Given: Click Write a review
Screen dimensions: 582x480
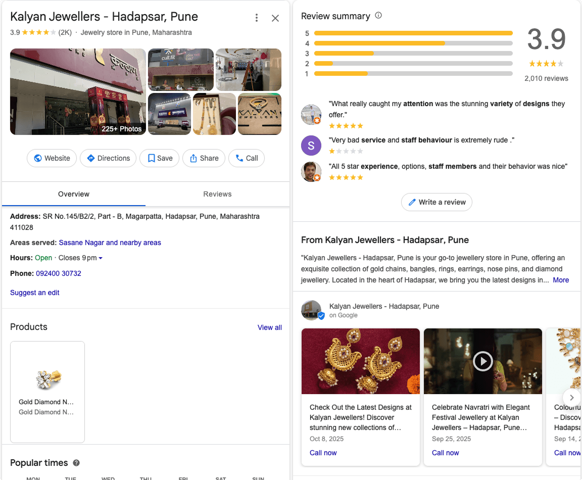Looking at the screenshot, I should point(437,202).
